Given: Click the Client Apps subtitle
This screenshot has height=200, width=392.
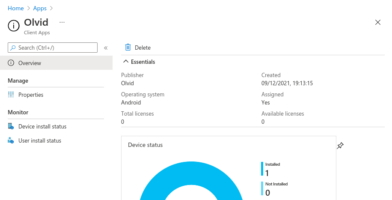Looking at the screenshot, I should pos(37,33).
